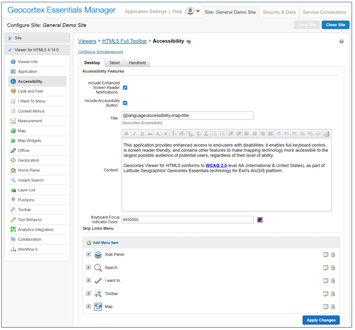Open the Security & Data tab
This screenshot has height=330, width=355.
point(279,12)
